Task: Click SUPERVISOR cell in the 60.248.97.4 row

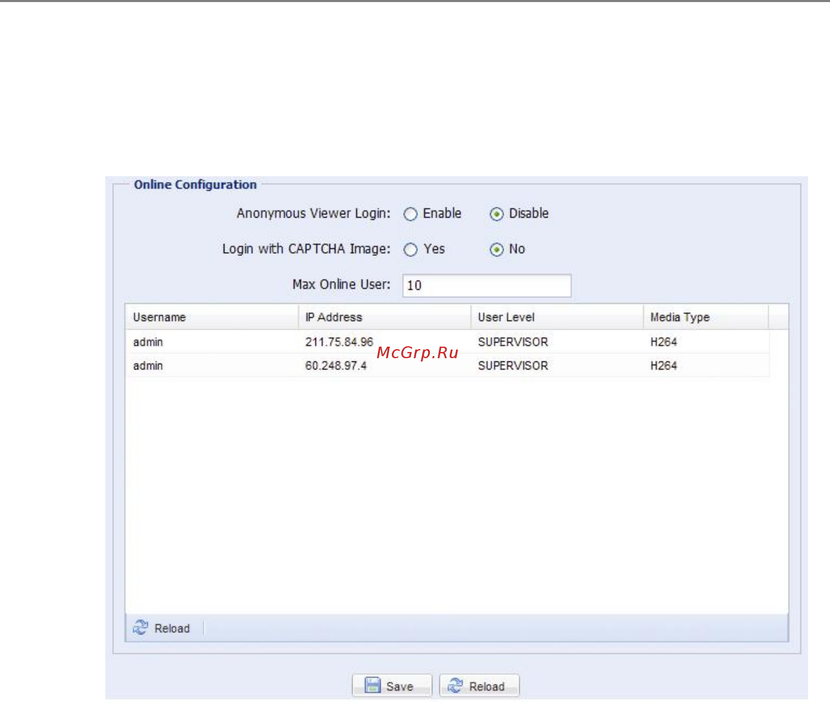Action: tap(513, 366)
